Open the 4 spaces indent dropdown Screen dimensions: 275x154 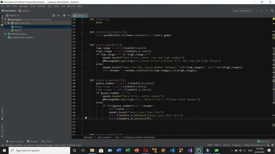point(237,145)
